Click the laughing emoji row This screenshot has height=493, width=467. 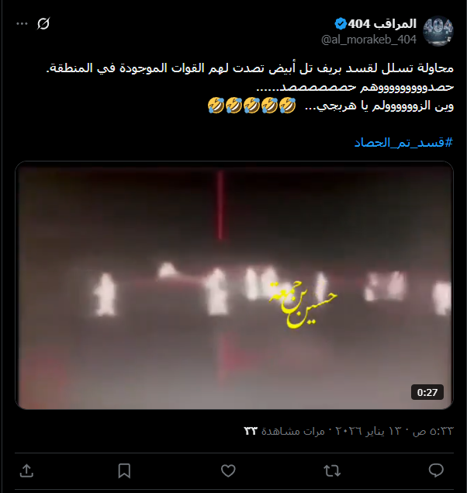coord(252,106)
